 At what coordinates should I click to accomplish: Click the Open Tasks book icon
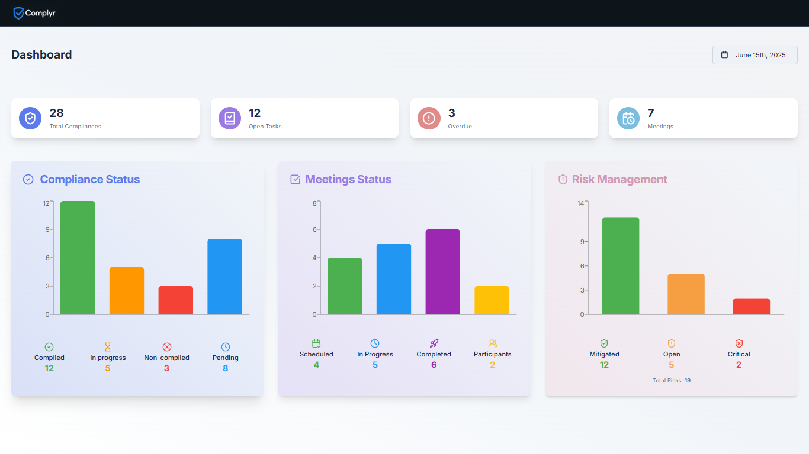coord(230,118)
